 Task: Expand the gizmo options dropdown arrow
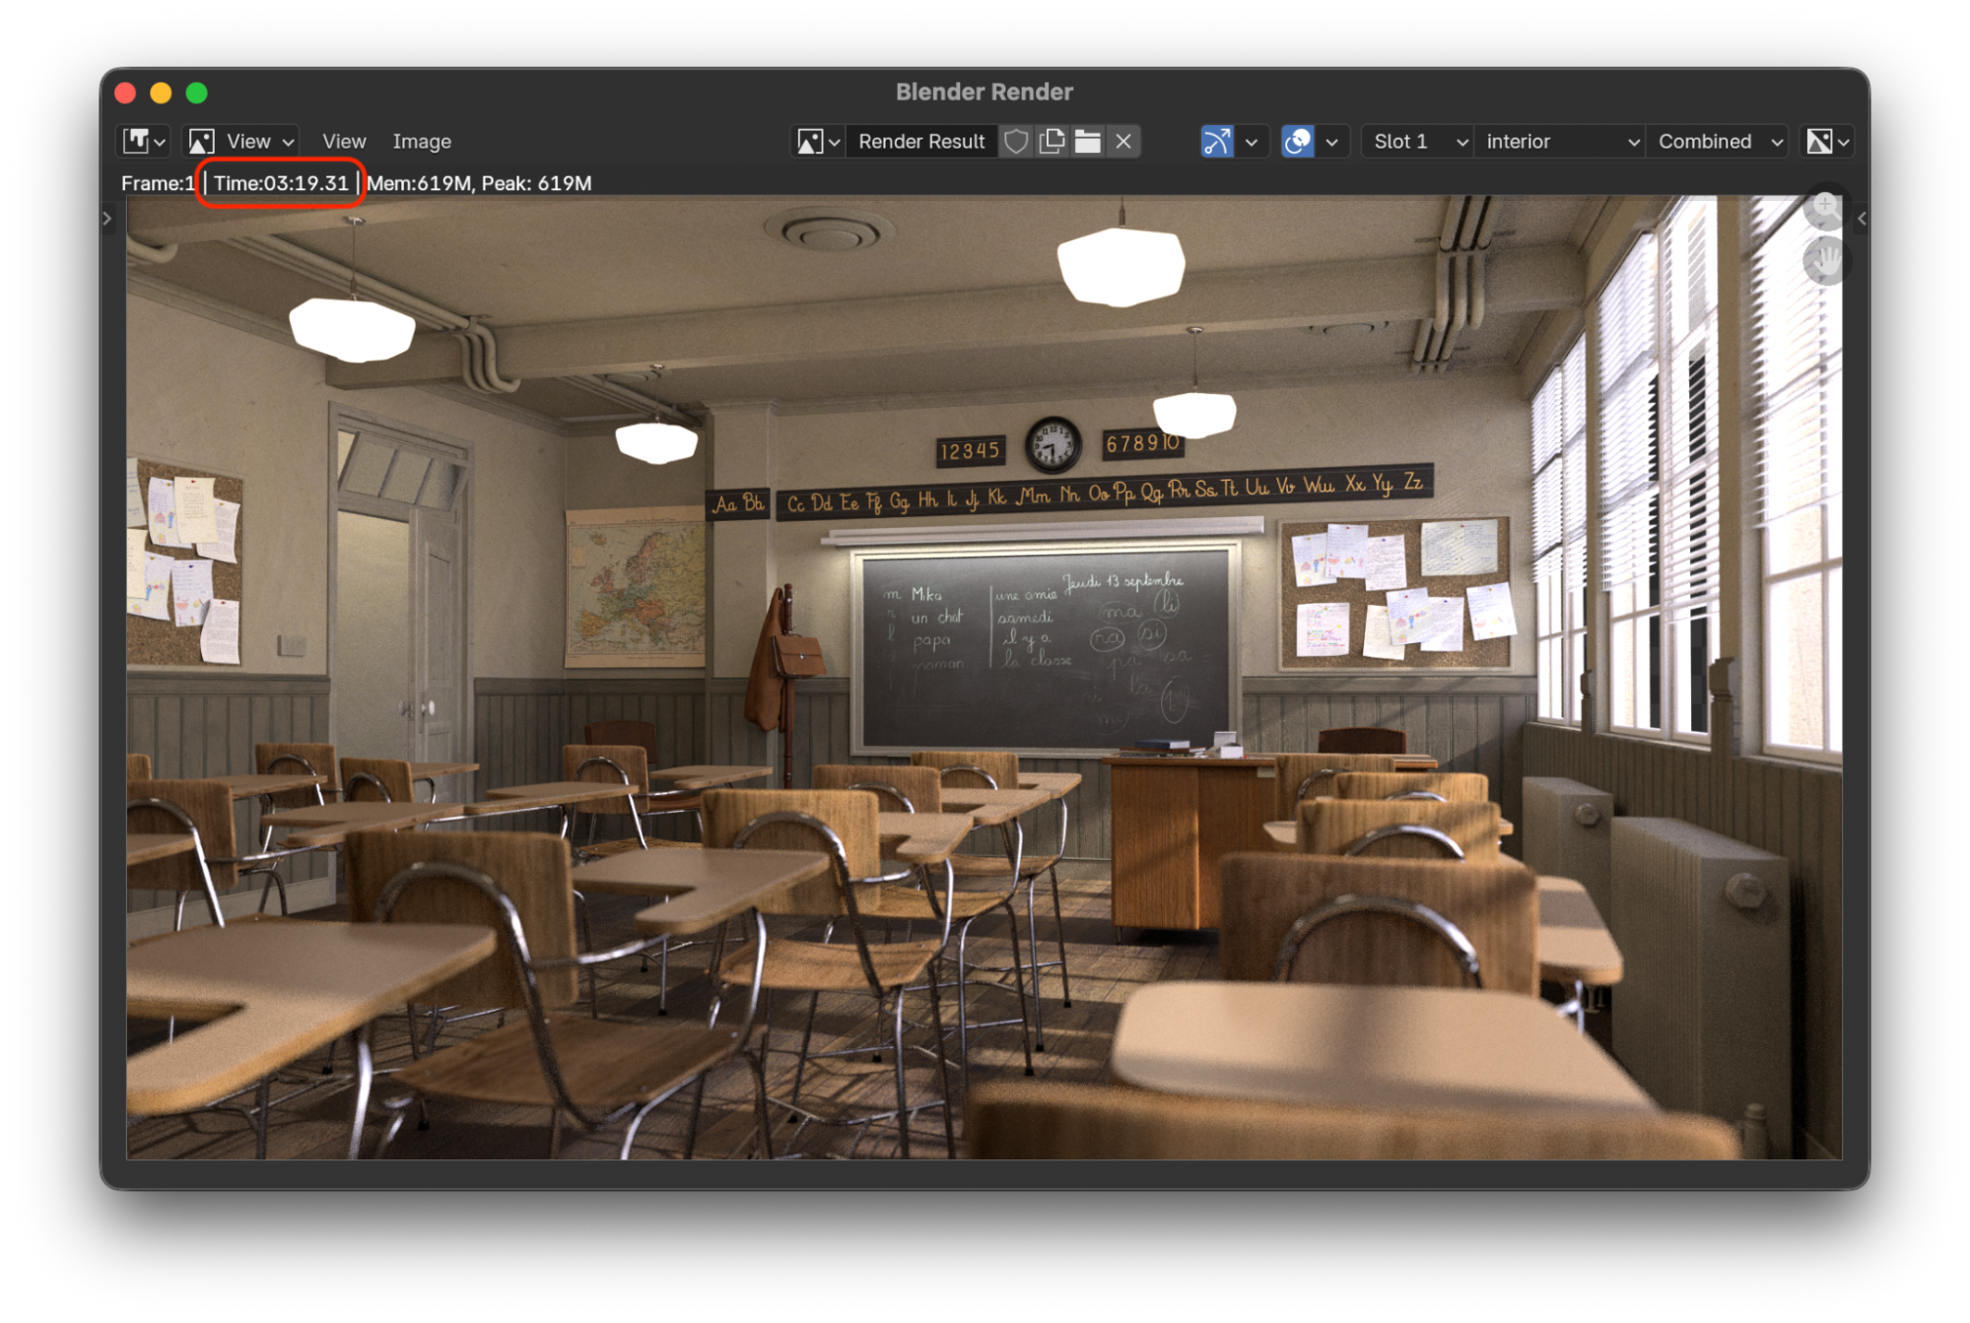tap(1251, 141)
